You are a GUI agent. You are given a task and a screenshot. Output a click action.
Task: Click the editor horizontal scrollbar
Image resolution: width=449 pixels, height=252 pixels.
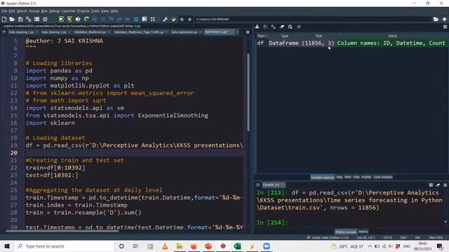(62, 231)
